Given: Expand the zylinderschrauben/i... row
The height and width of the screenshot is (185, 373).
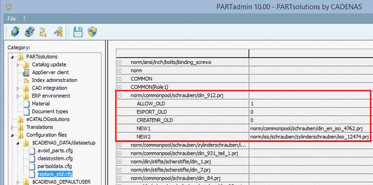Looking at the screenshot, I should point(120,145).
